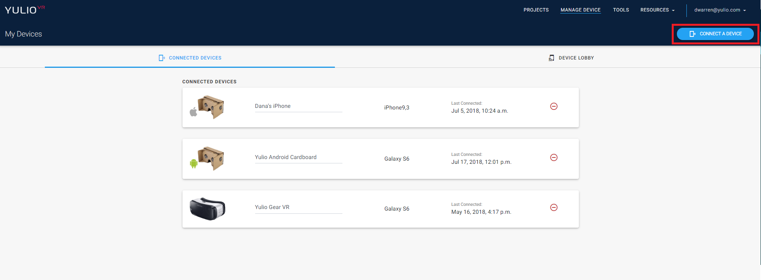Open the dwarren@yulio.com account dropdown

(x=720, y=10)
